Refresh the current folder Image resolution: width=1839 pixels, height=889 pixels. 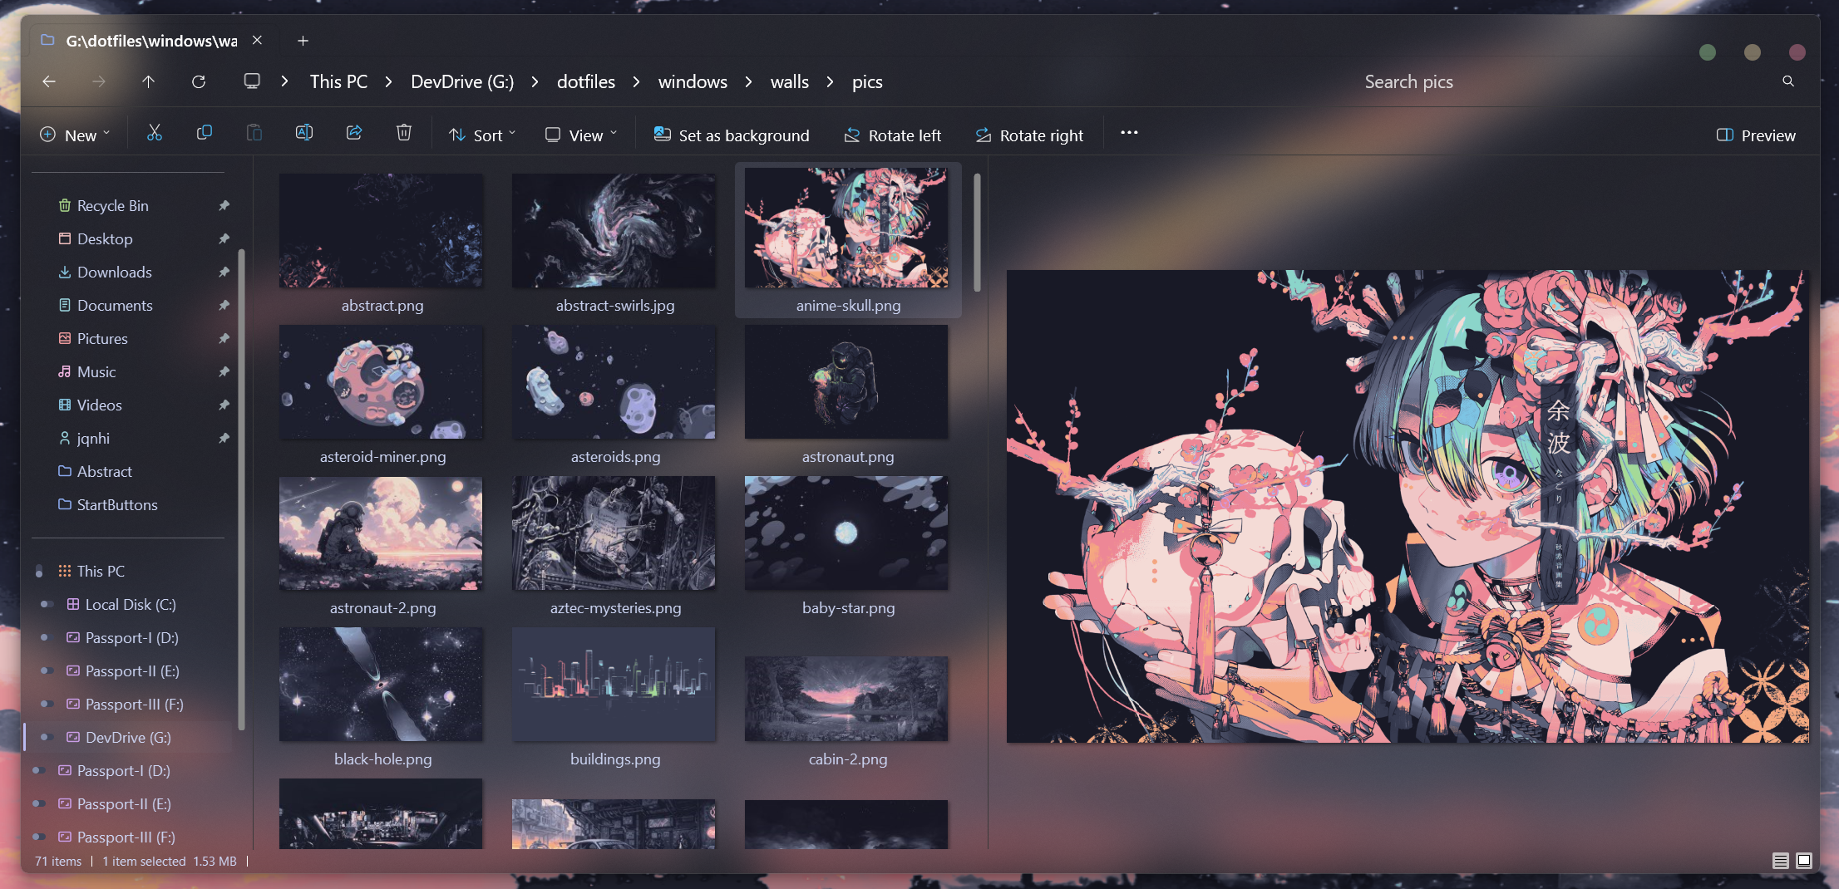[x=199, y=81]
